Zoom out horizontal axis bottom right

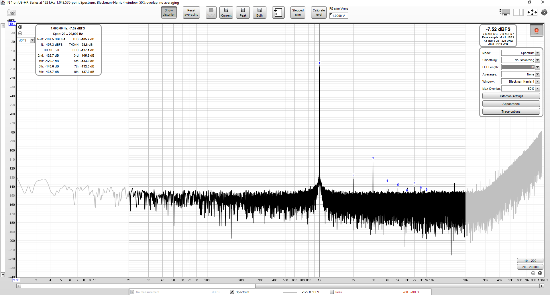tap(533, 273)
